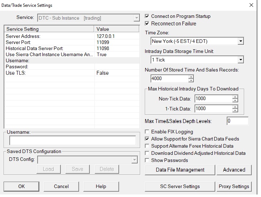Open Proxy Settings

(234, 187)
